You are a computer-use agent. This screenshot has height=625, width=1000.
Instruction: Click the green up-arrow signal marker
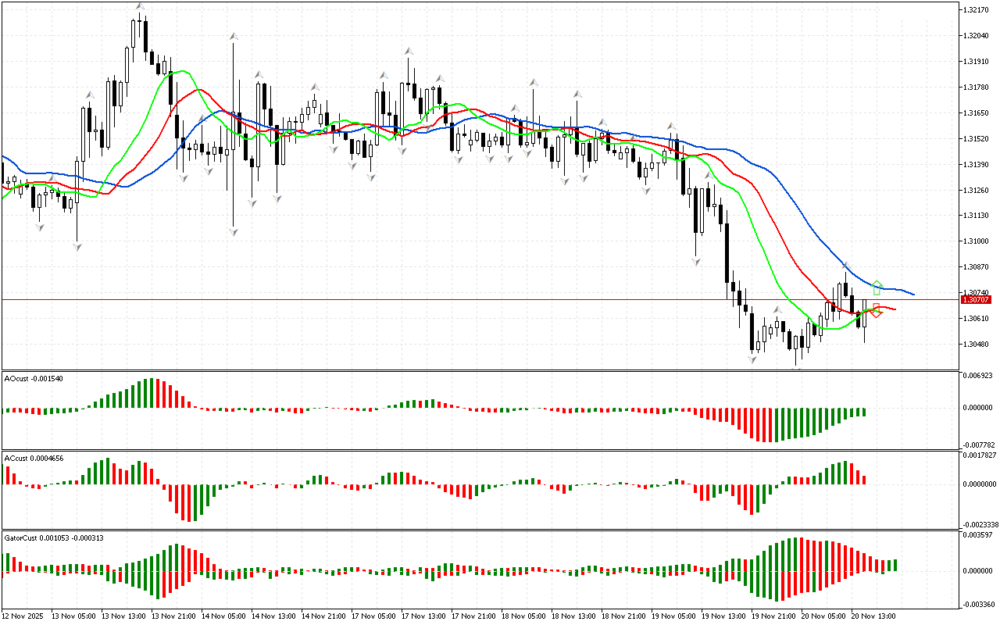coord(877,287)
